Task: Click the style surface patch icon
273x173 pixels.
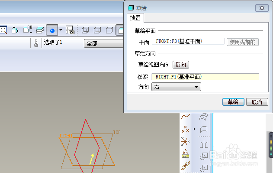Action: (x=204, y=129)
